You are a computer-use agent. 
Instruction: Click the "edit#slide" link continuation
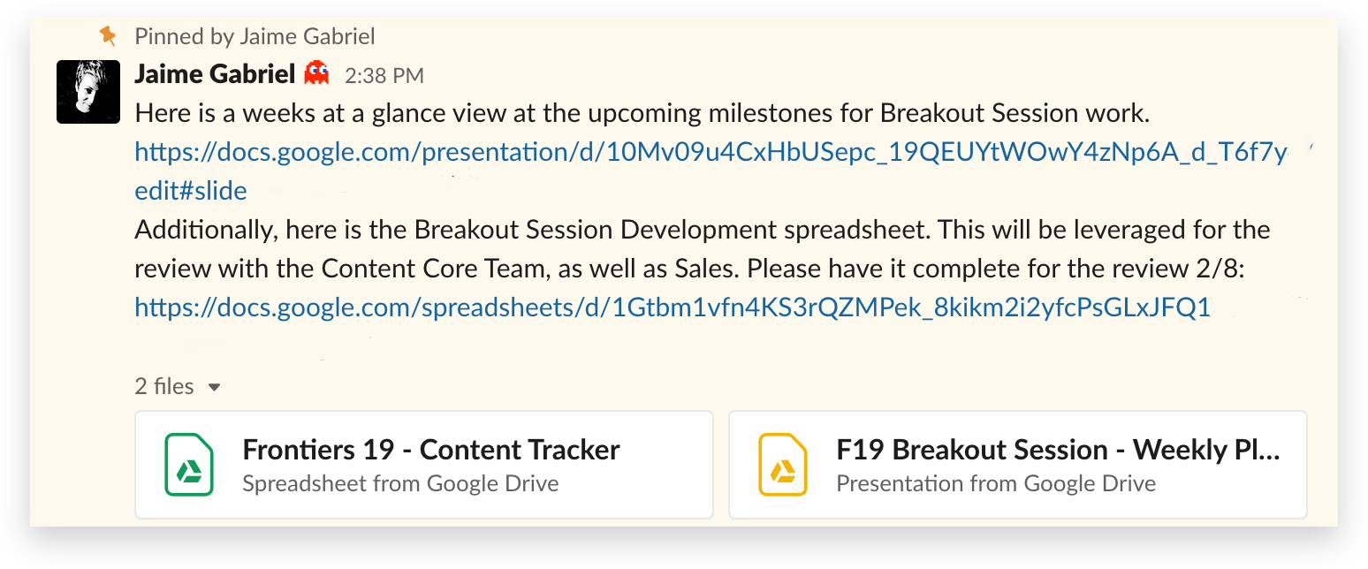coord(191,191)
